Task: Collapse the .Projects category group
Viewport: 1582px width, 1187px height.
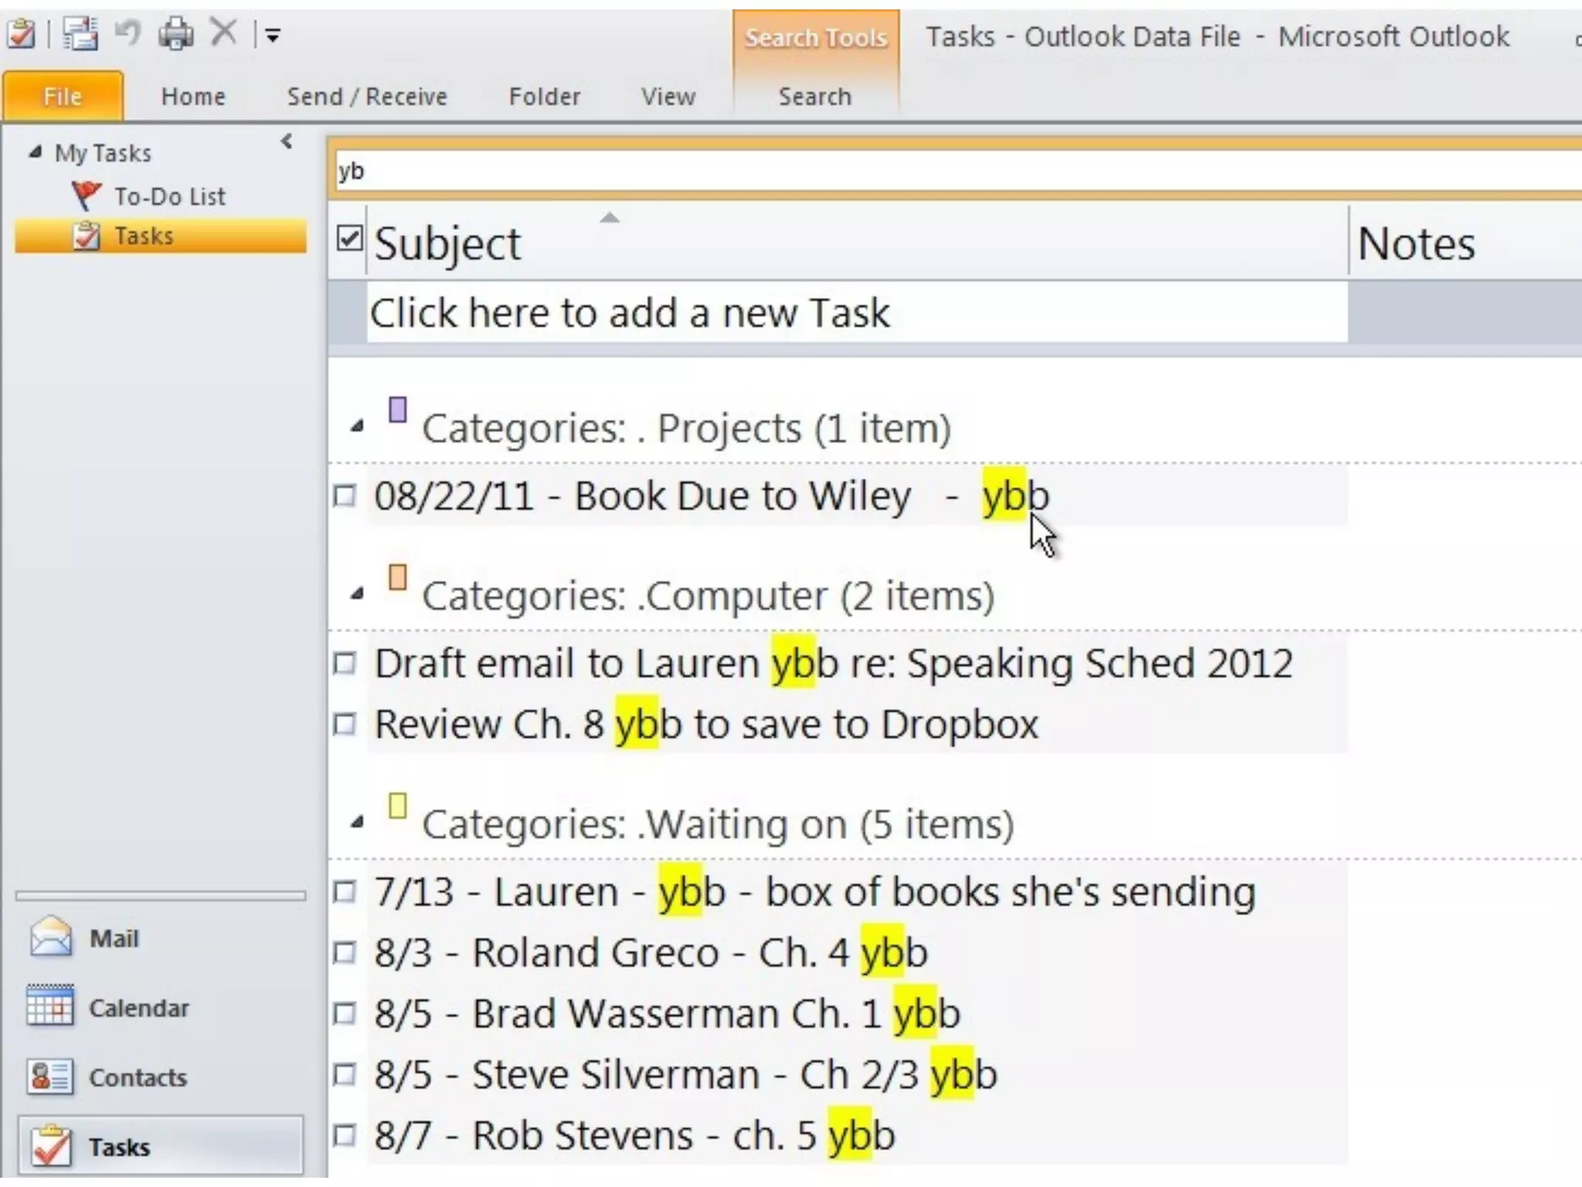Action: click(x=356, y=427)
